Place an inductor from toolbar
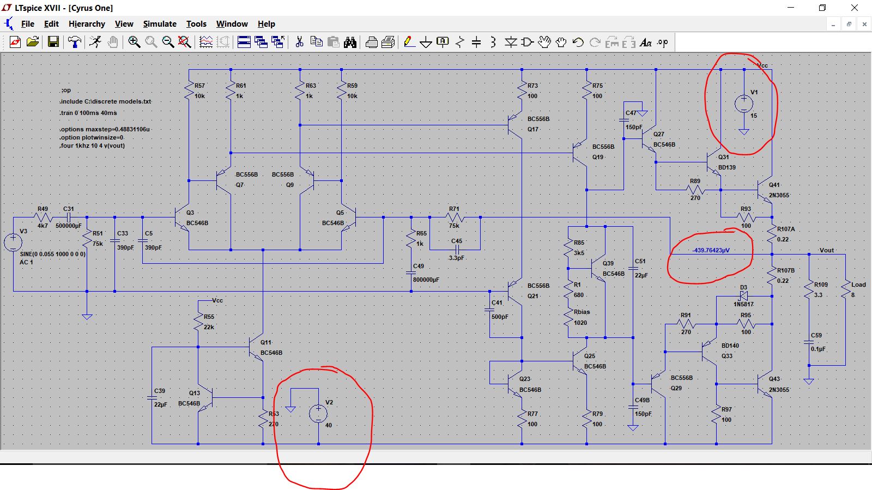 click(x=493, y=42)
